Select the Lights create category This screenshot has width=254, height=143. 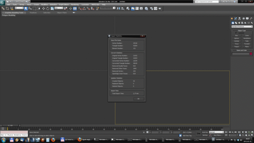[x=239, y=23]
